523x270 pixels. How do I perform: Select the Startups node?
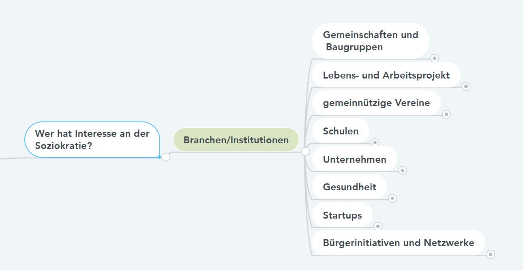tap(342, 215)
